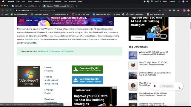Open a new browser tab
Image resolution: width=191 pixels, height=107 pixels.
pos(77,6)
